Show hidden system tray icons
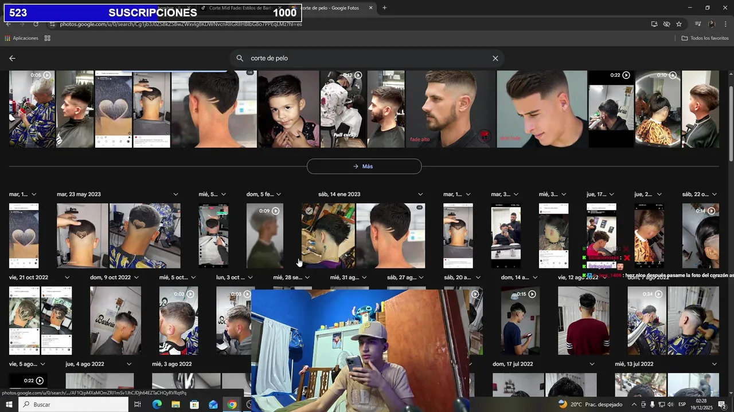The image size is (734, 412). click(x=634, y=405)
